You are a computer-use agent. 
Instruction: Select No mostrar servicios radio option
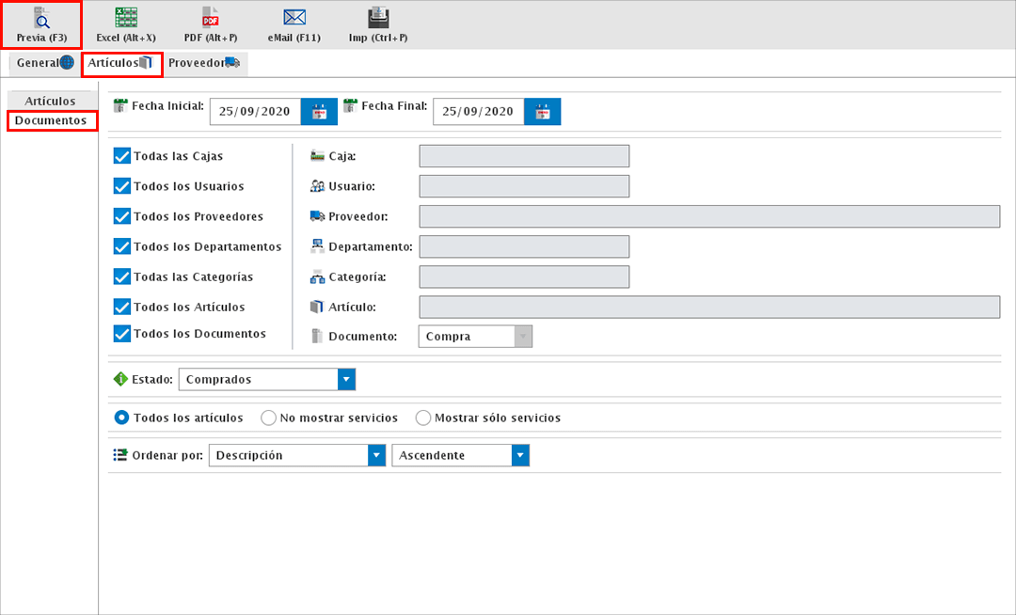pyautogui.click(x=268, y=418)
